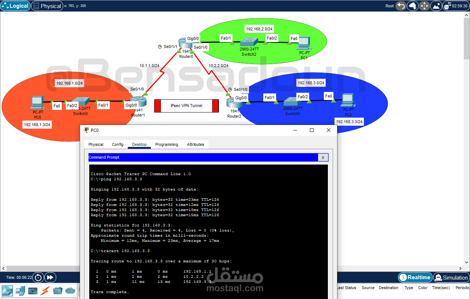Click the 10.2.2.0/24 link label
The width and height of the screenshot is (470, 299).
(218, 66)
